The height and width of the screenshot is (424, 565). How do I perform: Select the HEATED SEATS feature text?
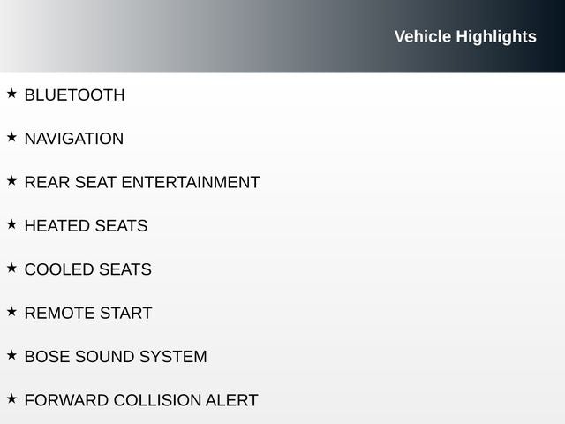[86, 226]
